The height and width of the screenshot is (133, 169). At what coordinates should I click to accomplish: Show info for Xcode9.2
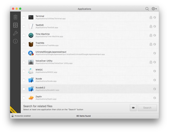[x=154, y=89]
